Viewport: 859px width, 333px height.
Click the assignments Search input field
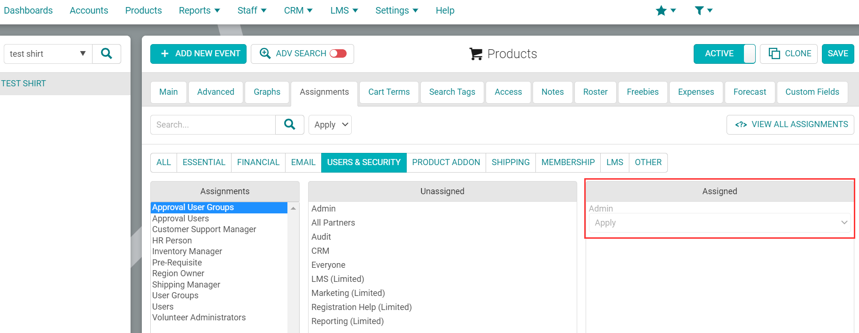(x=213, y=125)
